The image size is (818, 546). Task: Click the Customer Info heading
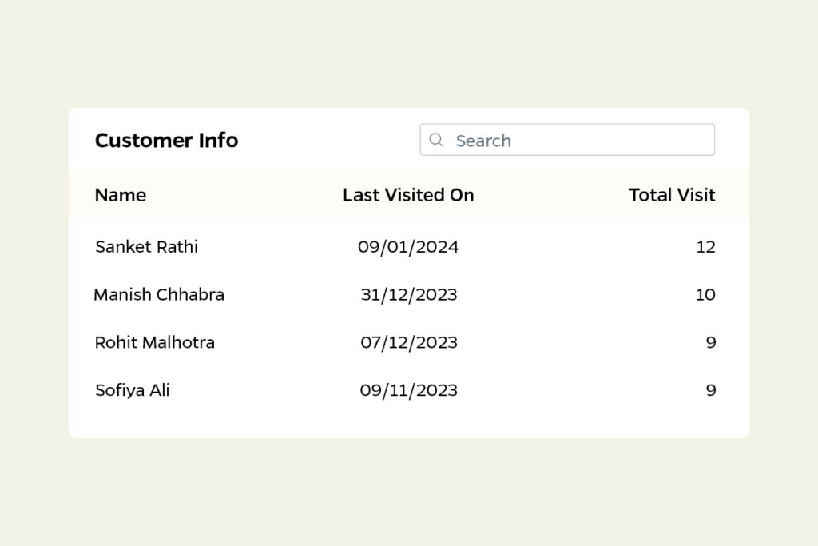click(x=166, y=141)
